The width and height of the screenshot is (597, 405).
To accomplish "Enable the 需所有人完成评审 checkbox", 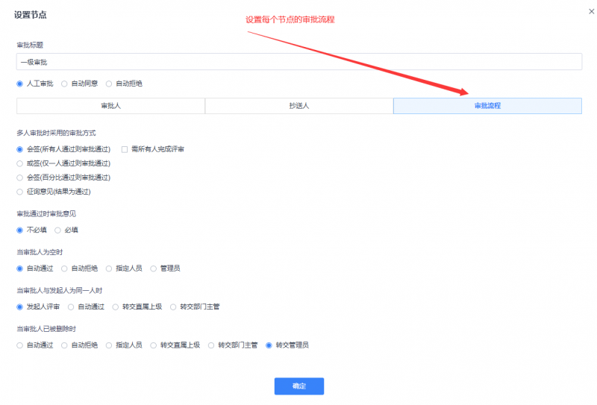I will click(125, 149).
